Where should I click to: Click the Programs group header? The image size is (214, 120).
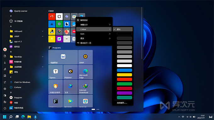coord(55,48)
